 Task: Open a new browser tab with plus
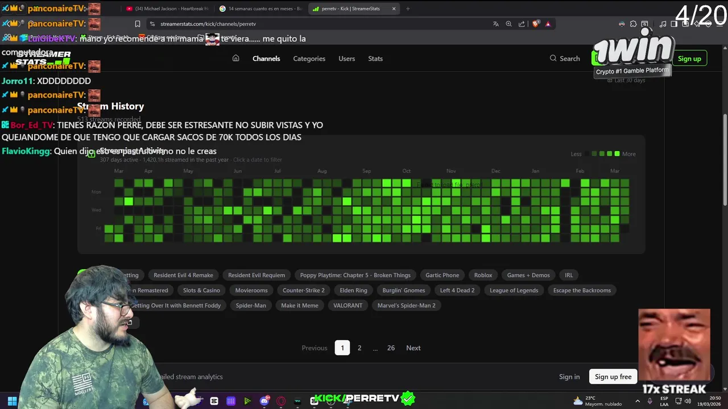click(x=408, y=9)
